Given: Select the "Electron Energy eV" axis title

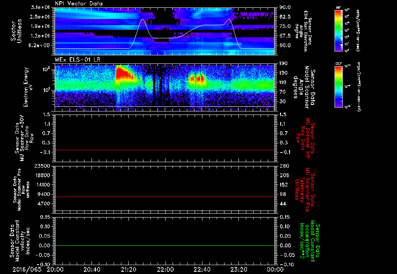Looking at the screenshot, I should point(28,87).
